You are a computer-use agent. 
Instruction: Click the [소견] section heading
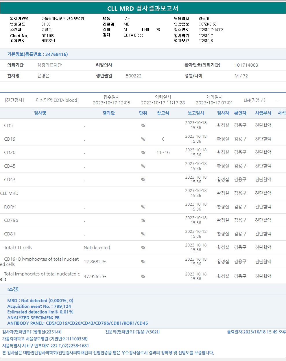pos(13,289)
